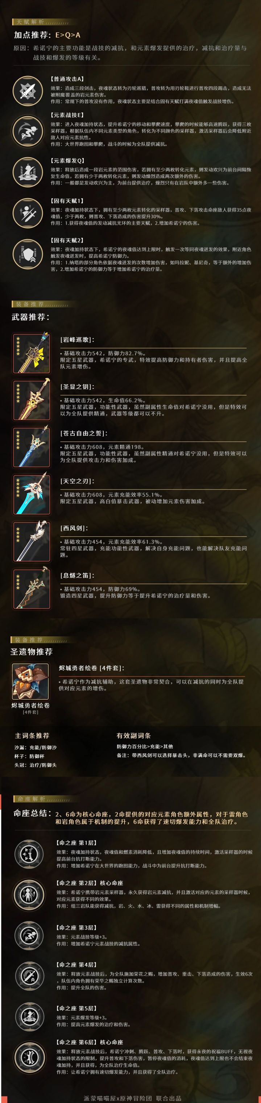The image size is (261, 1103).
Task: Open the 元素爆发Q talent icon
Action: [x=28, y=172]
